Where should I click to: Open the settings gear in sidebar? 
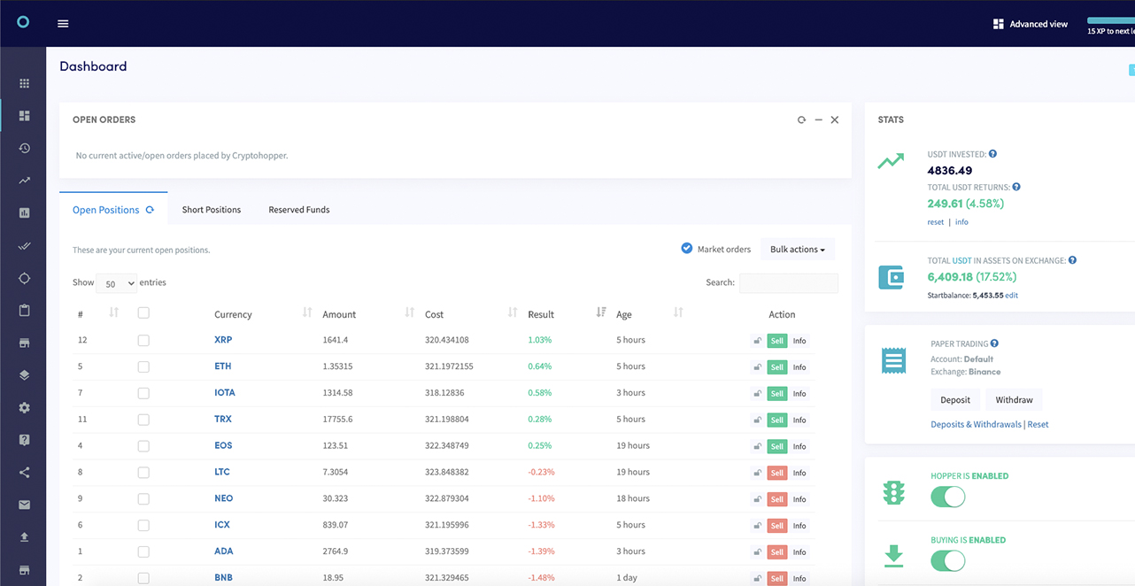pos(23,407)
